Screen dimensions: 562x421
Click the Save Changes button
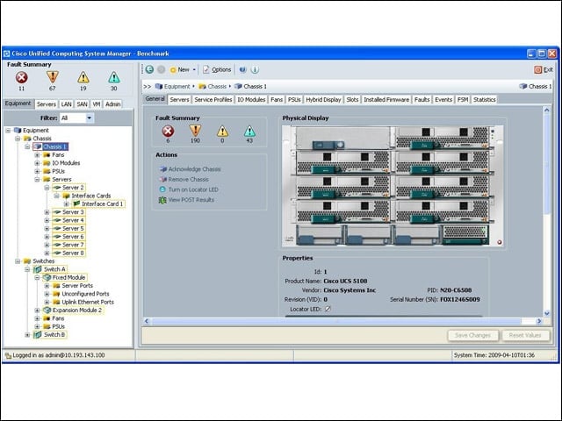472,335
